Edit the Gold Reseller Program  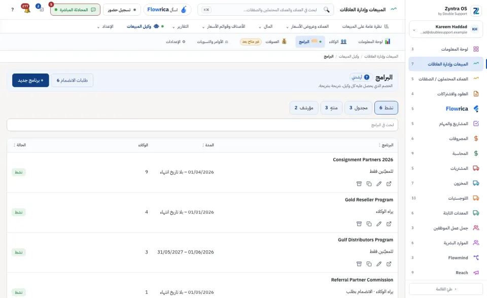tap(379, 224)
